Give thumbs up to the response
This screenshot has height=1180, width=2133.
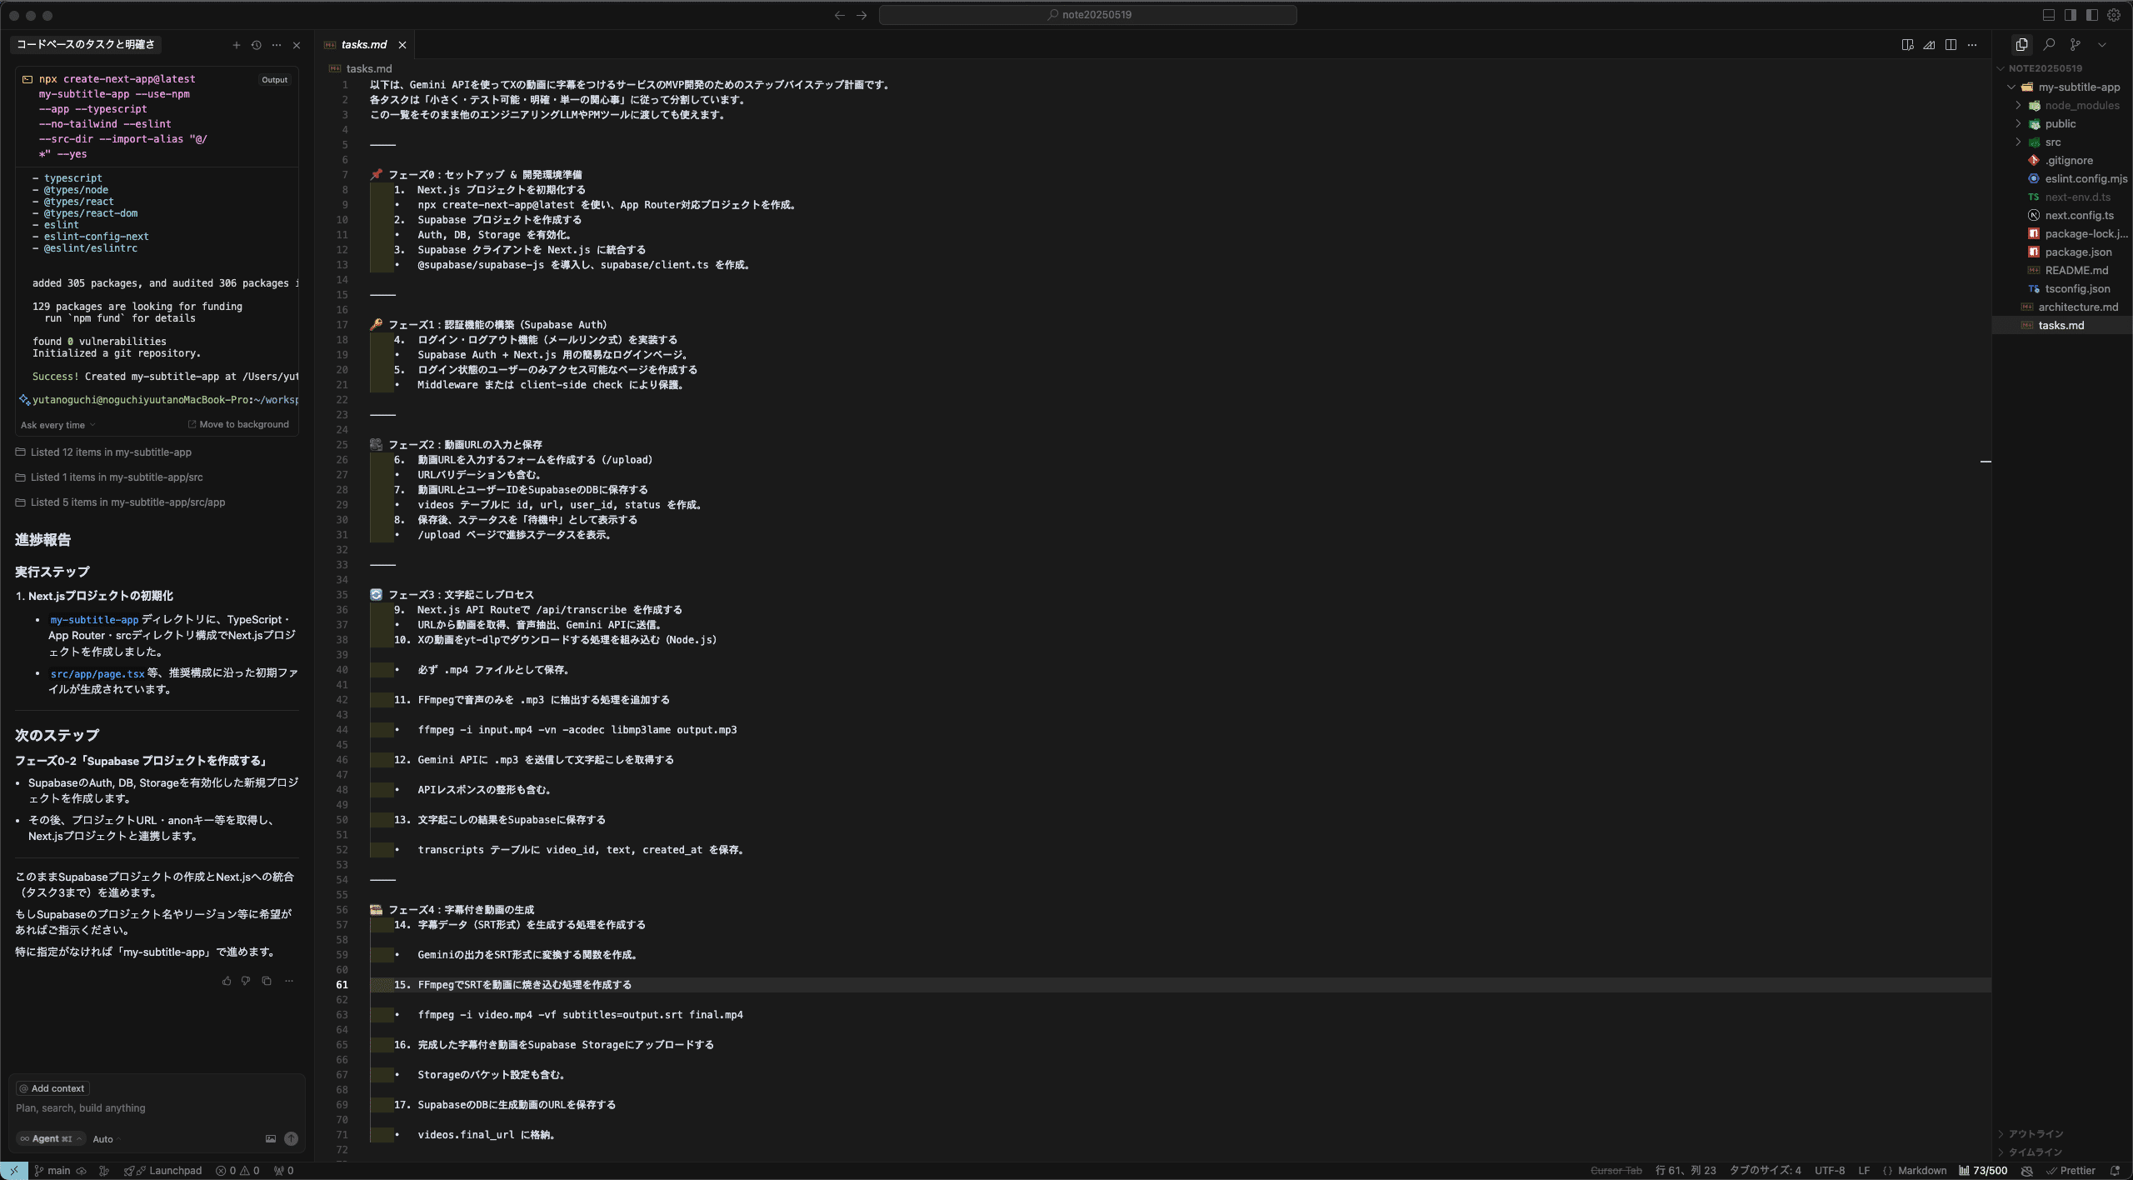point(227,981)
